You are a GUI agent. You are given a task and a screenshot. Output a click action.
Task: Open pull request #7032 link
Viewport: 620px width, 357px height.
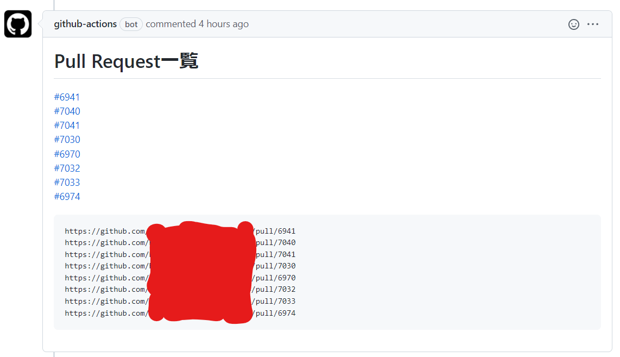click(67, 168)
